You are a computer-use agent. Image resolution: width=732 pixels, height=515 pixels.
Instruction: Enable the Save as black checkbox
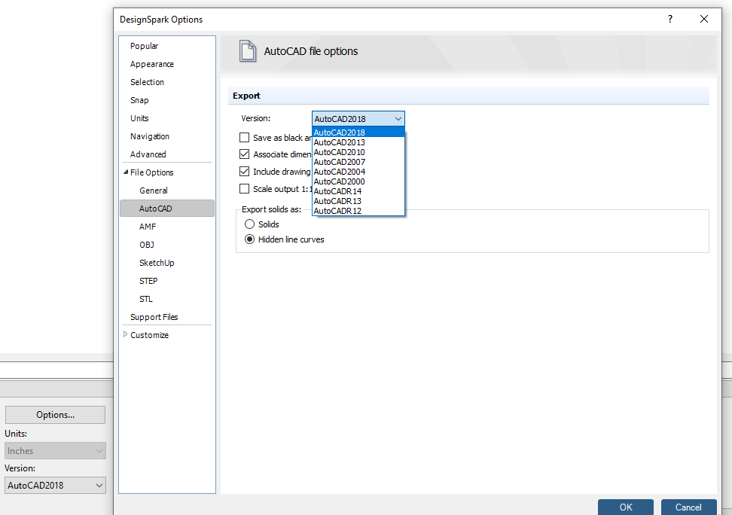pyautogui.click(x=244, y=138)
